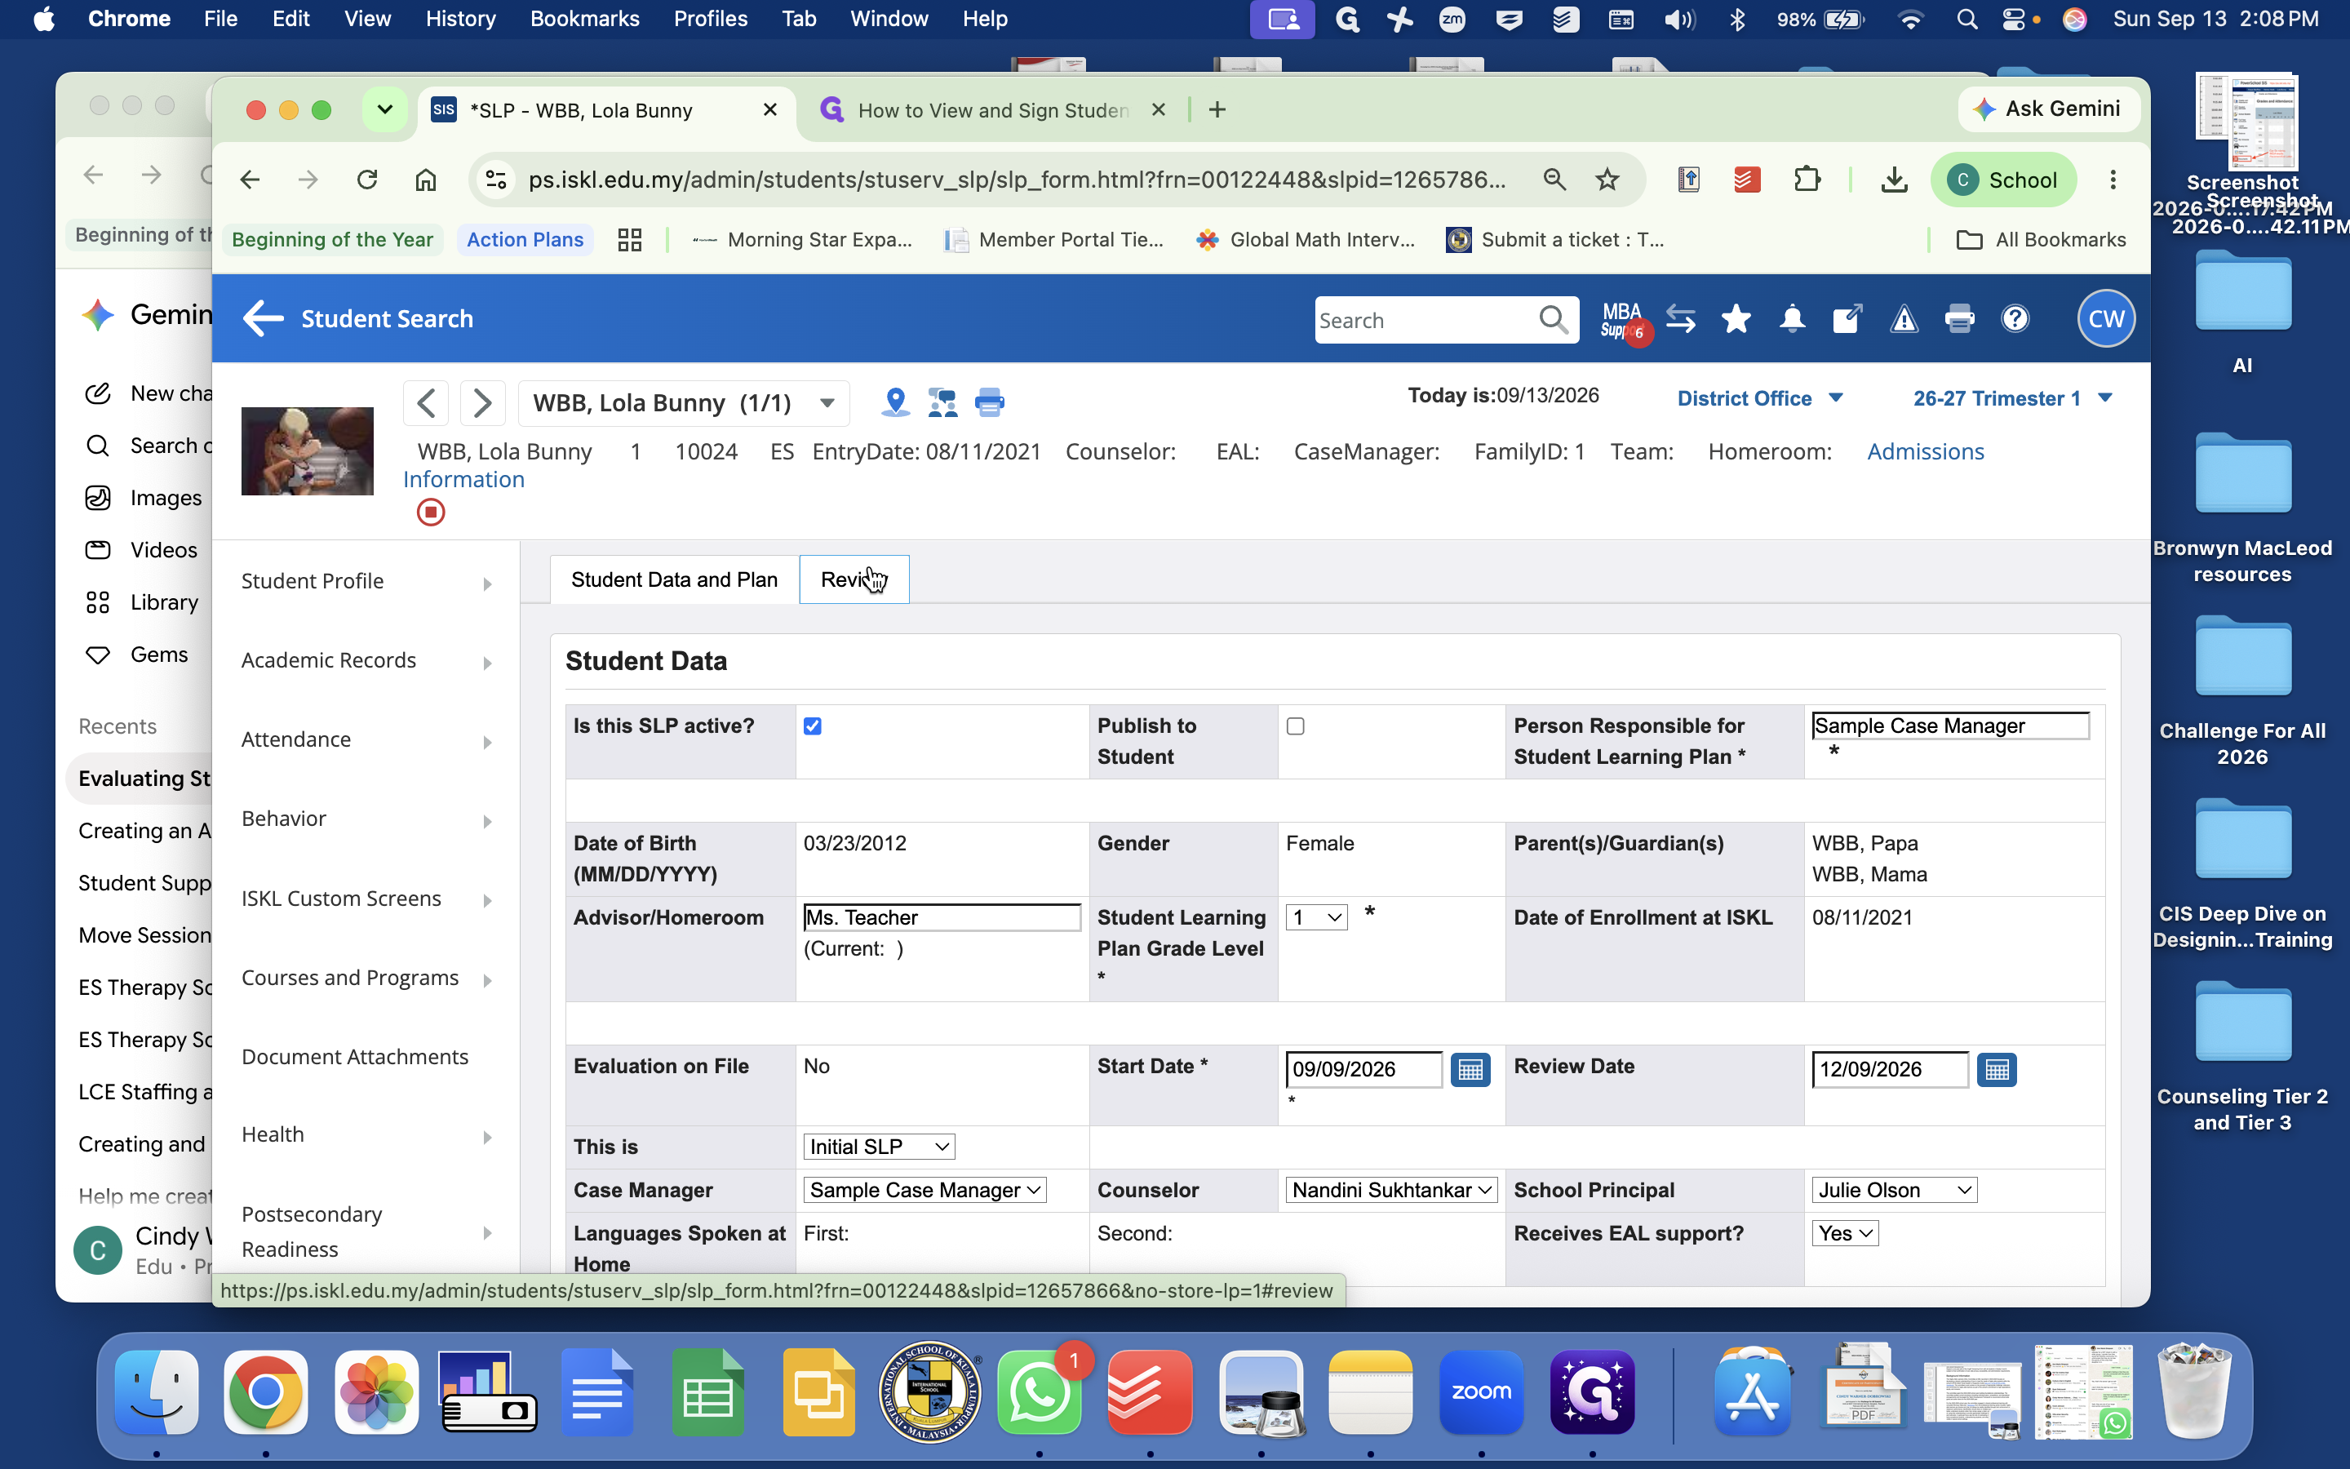
Task: Open the Beginning of the Year bookmark
Action: pos(332,240)
